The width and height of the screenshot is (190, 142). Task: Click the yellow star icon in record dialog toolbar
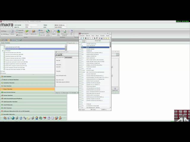tap(108, 38)
